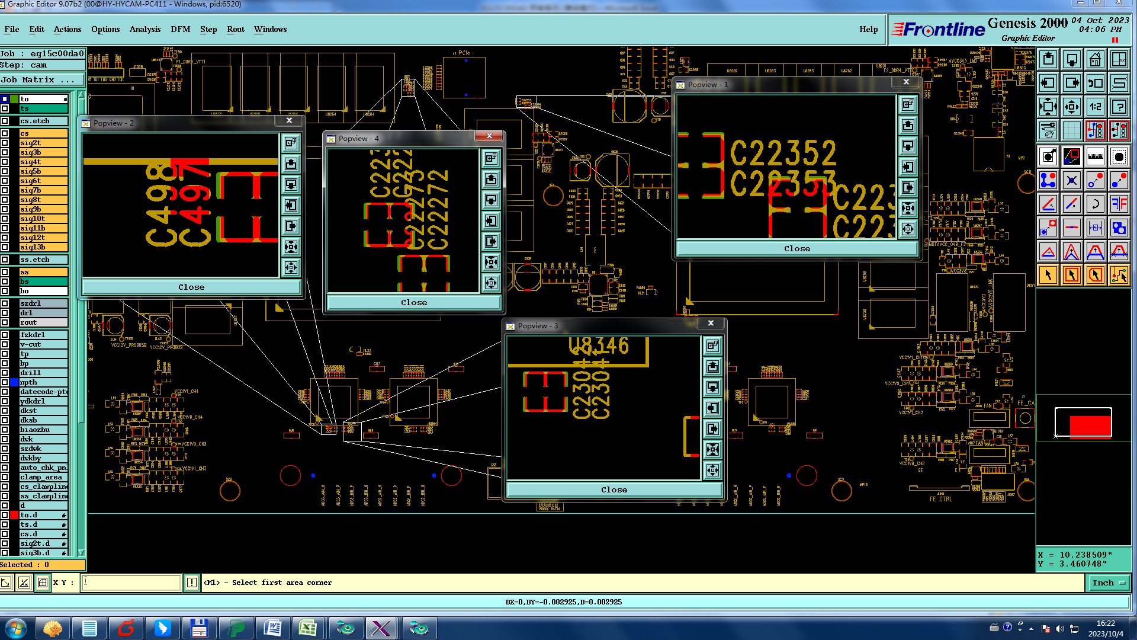Click layer list scrollbar down arrow
This screenshot has height=640, width=1137.
81,552
